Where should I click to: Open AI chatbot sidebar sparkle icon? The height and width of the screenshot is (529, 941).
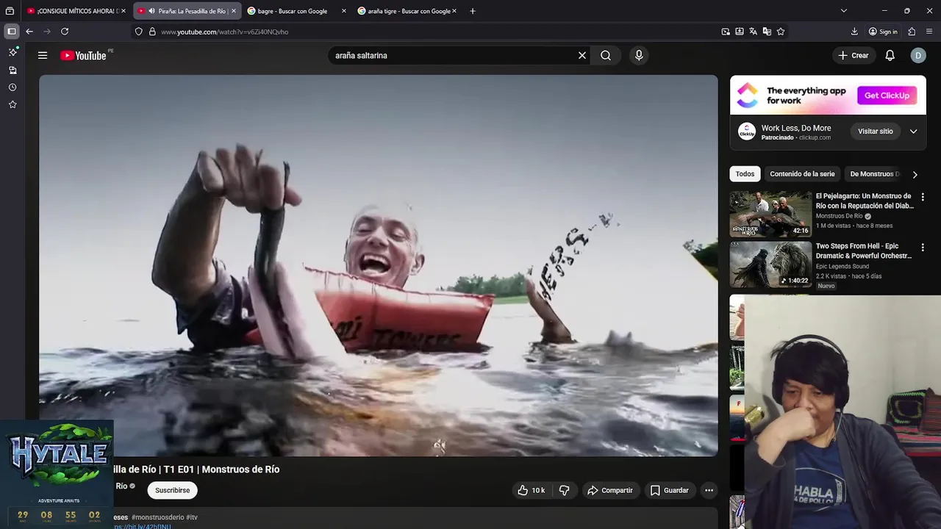(12, 52)
